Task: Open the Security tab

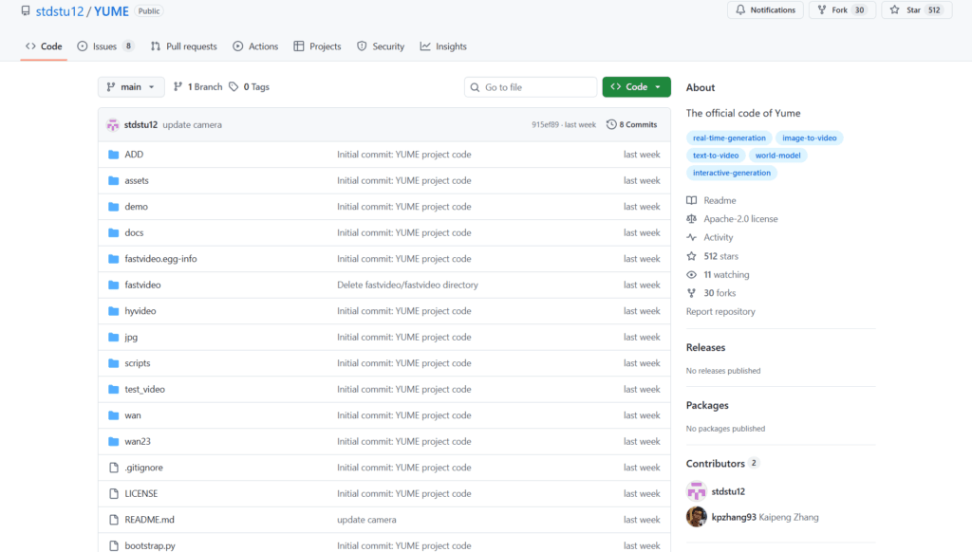Action: click(x=381, y=46)
